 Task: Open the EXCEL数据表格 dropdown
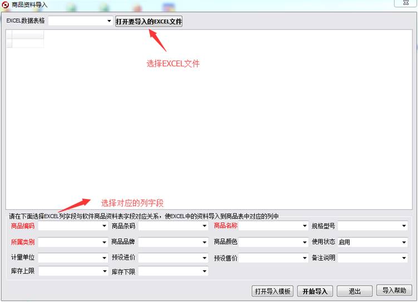(109, 21)
